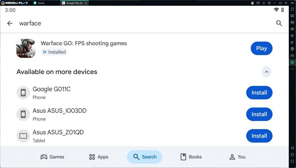Install on the Asus ASUS_I003DD phone
This screenshot has height=168, width=296.
coord(259,114)
